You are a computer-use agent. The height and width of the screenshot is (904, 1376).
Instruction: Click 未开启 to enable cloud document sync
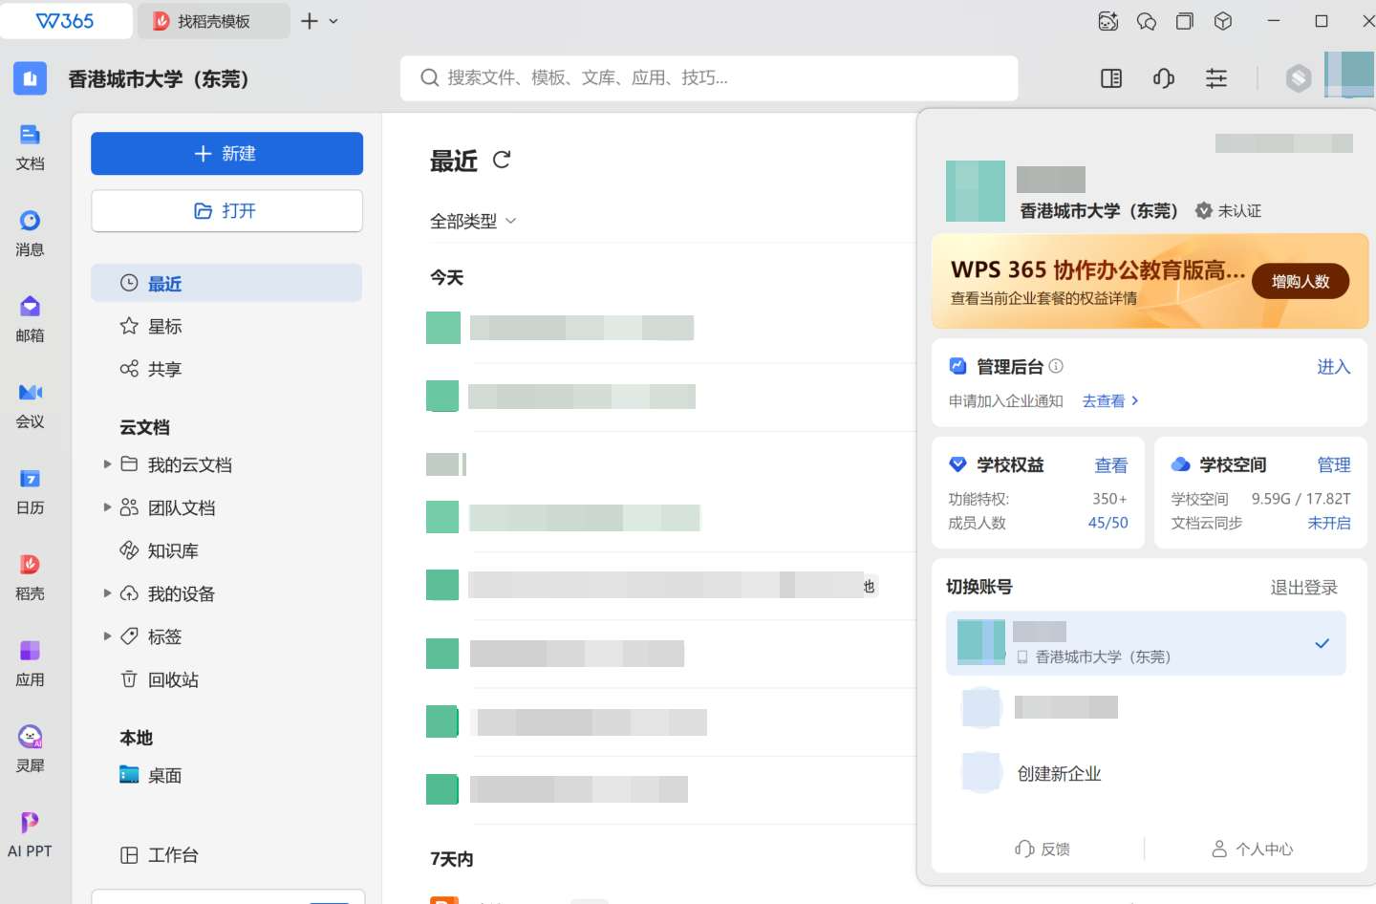click(1328, 523)
